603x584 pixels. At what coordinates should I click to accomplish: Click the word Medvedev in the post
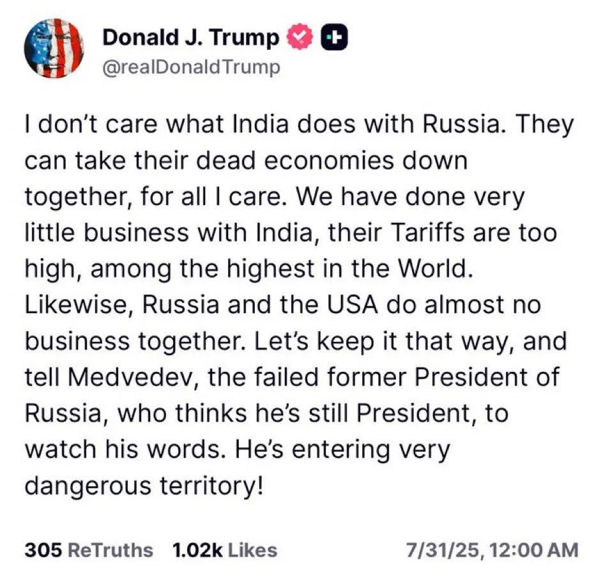pyautogui.click(x=133, y=376)
